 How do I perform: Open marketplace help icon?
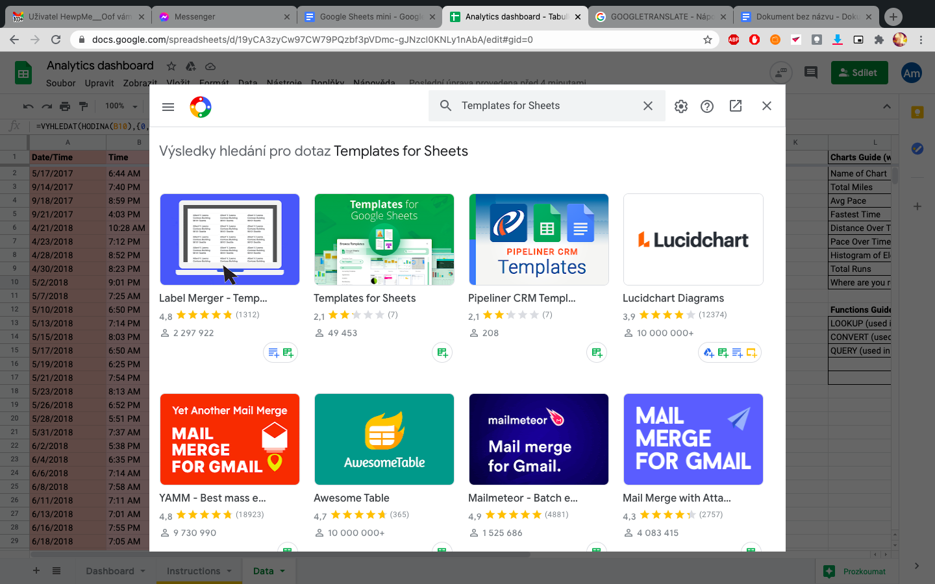(x=707, y=106)
